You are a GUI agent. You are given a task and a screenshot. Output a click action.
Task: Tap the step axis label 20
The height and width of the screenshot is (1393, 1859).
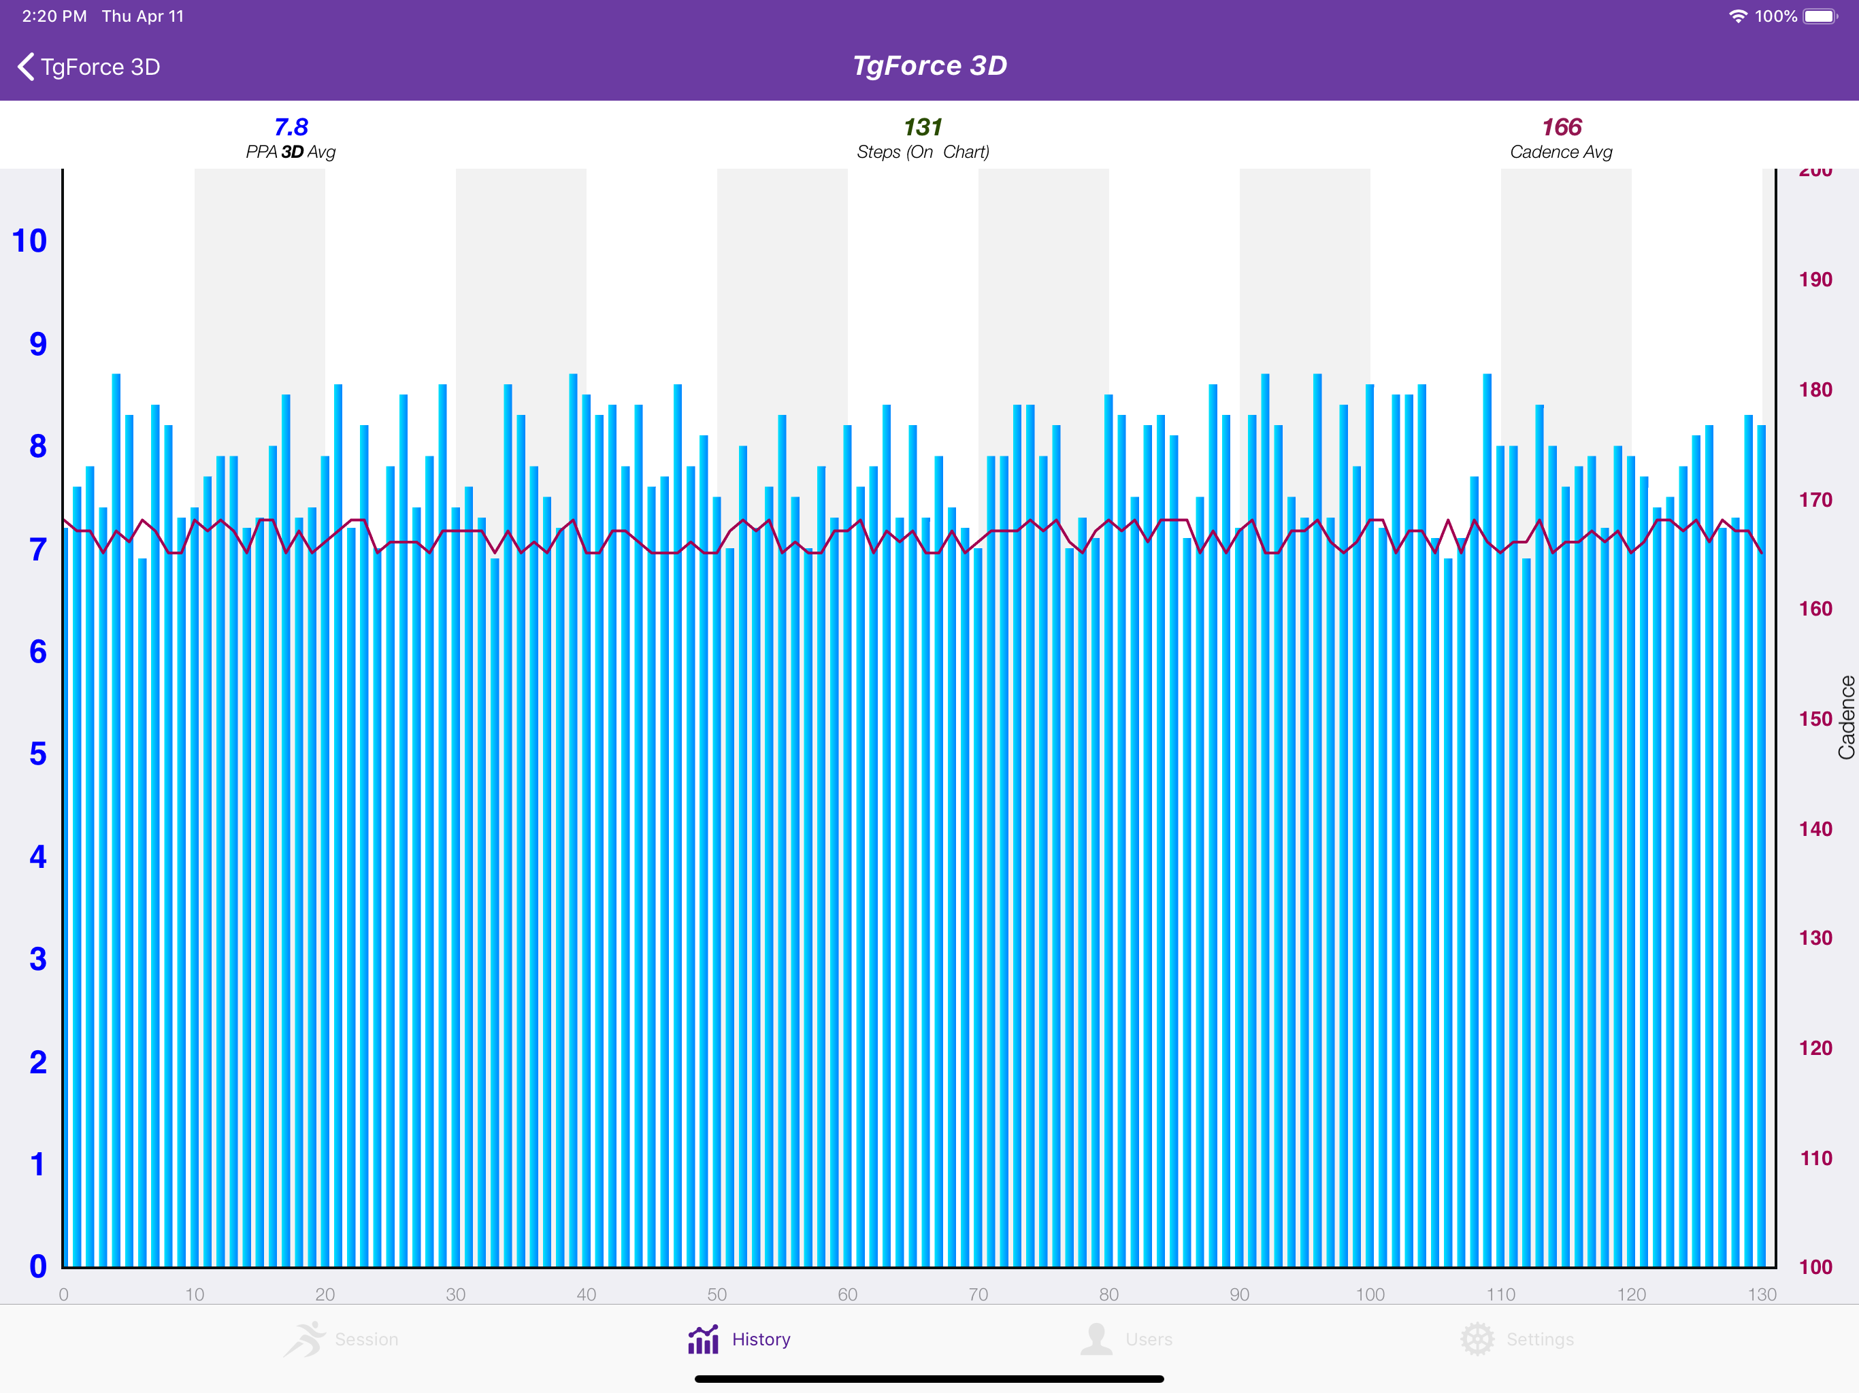point(325,1294)
